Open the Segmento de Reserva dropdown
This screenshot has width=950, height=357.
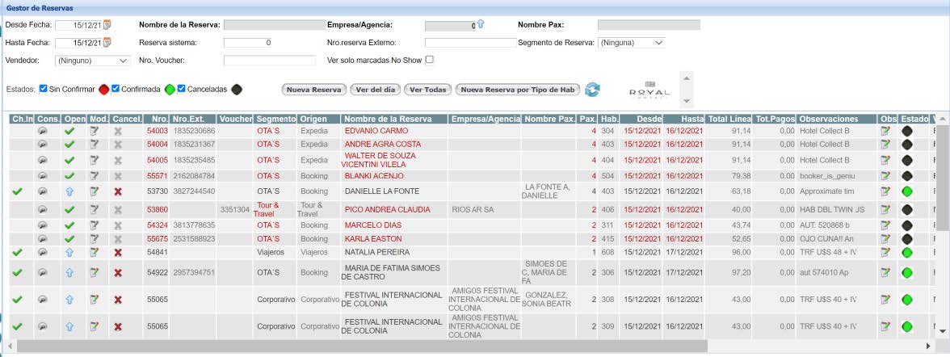point(632,43)
